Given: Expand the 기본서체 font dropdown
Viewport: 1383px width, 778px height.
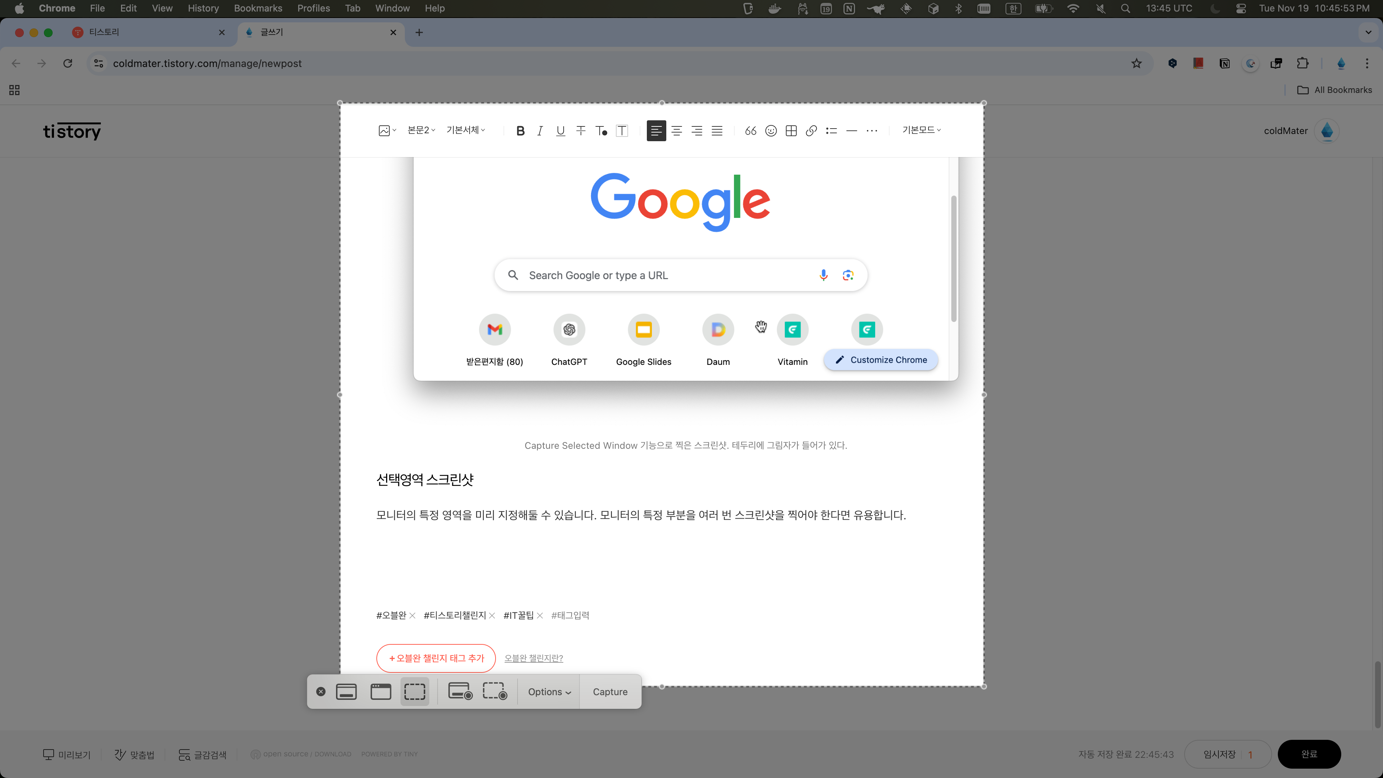Looking at the screenshot, I should coord(465,130).
